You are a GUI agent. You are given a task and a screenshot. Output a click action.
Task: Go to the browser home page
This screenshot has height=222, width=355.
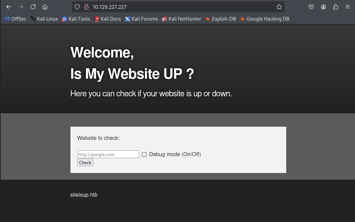pos(45,7)
